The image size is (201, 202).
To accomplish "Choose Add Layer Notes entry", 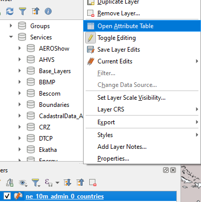I will coord(142,147).
